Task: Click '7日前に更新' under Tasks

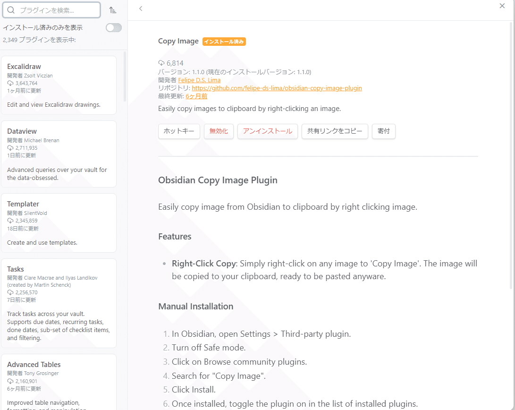Action: [x=21, y=300]
